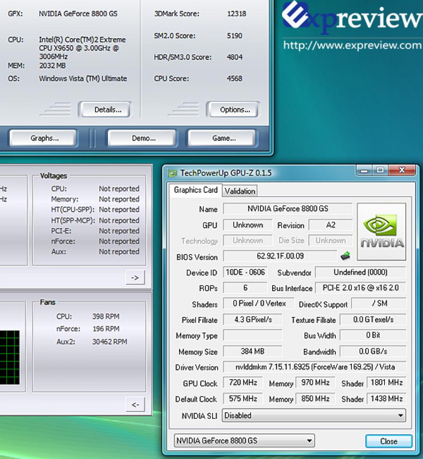Click the BIOS Version 62.92.1F.00.09 field
The width and height of the screenshot is (423, 459).
pyautogui.click(x=280, y=256)
